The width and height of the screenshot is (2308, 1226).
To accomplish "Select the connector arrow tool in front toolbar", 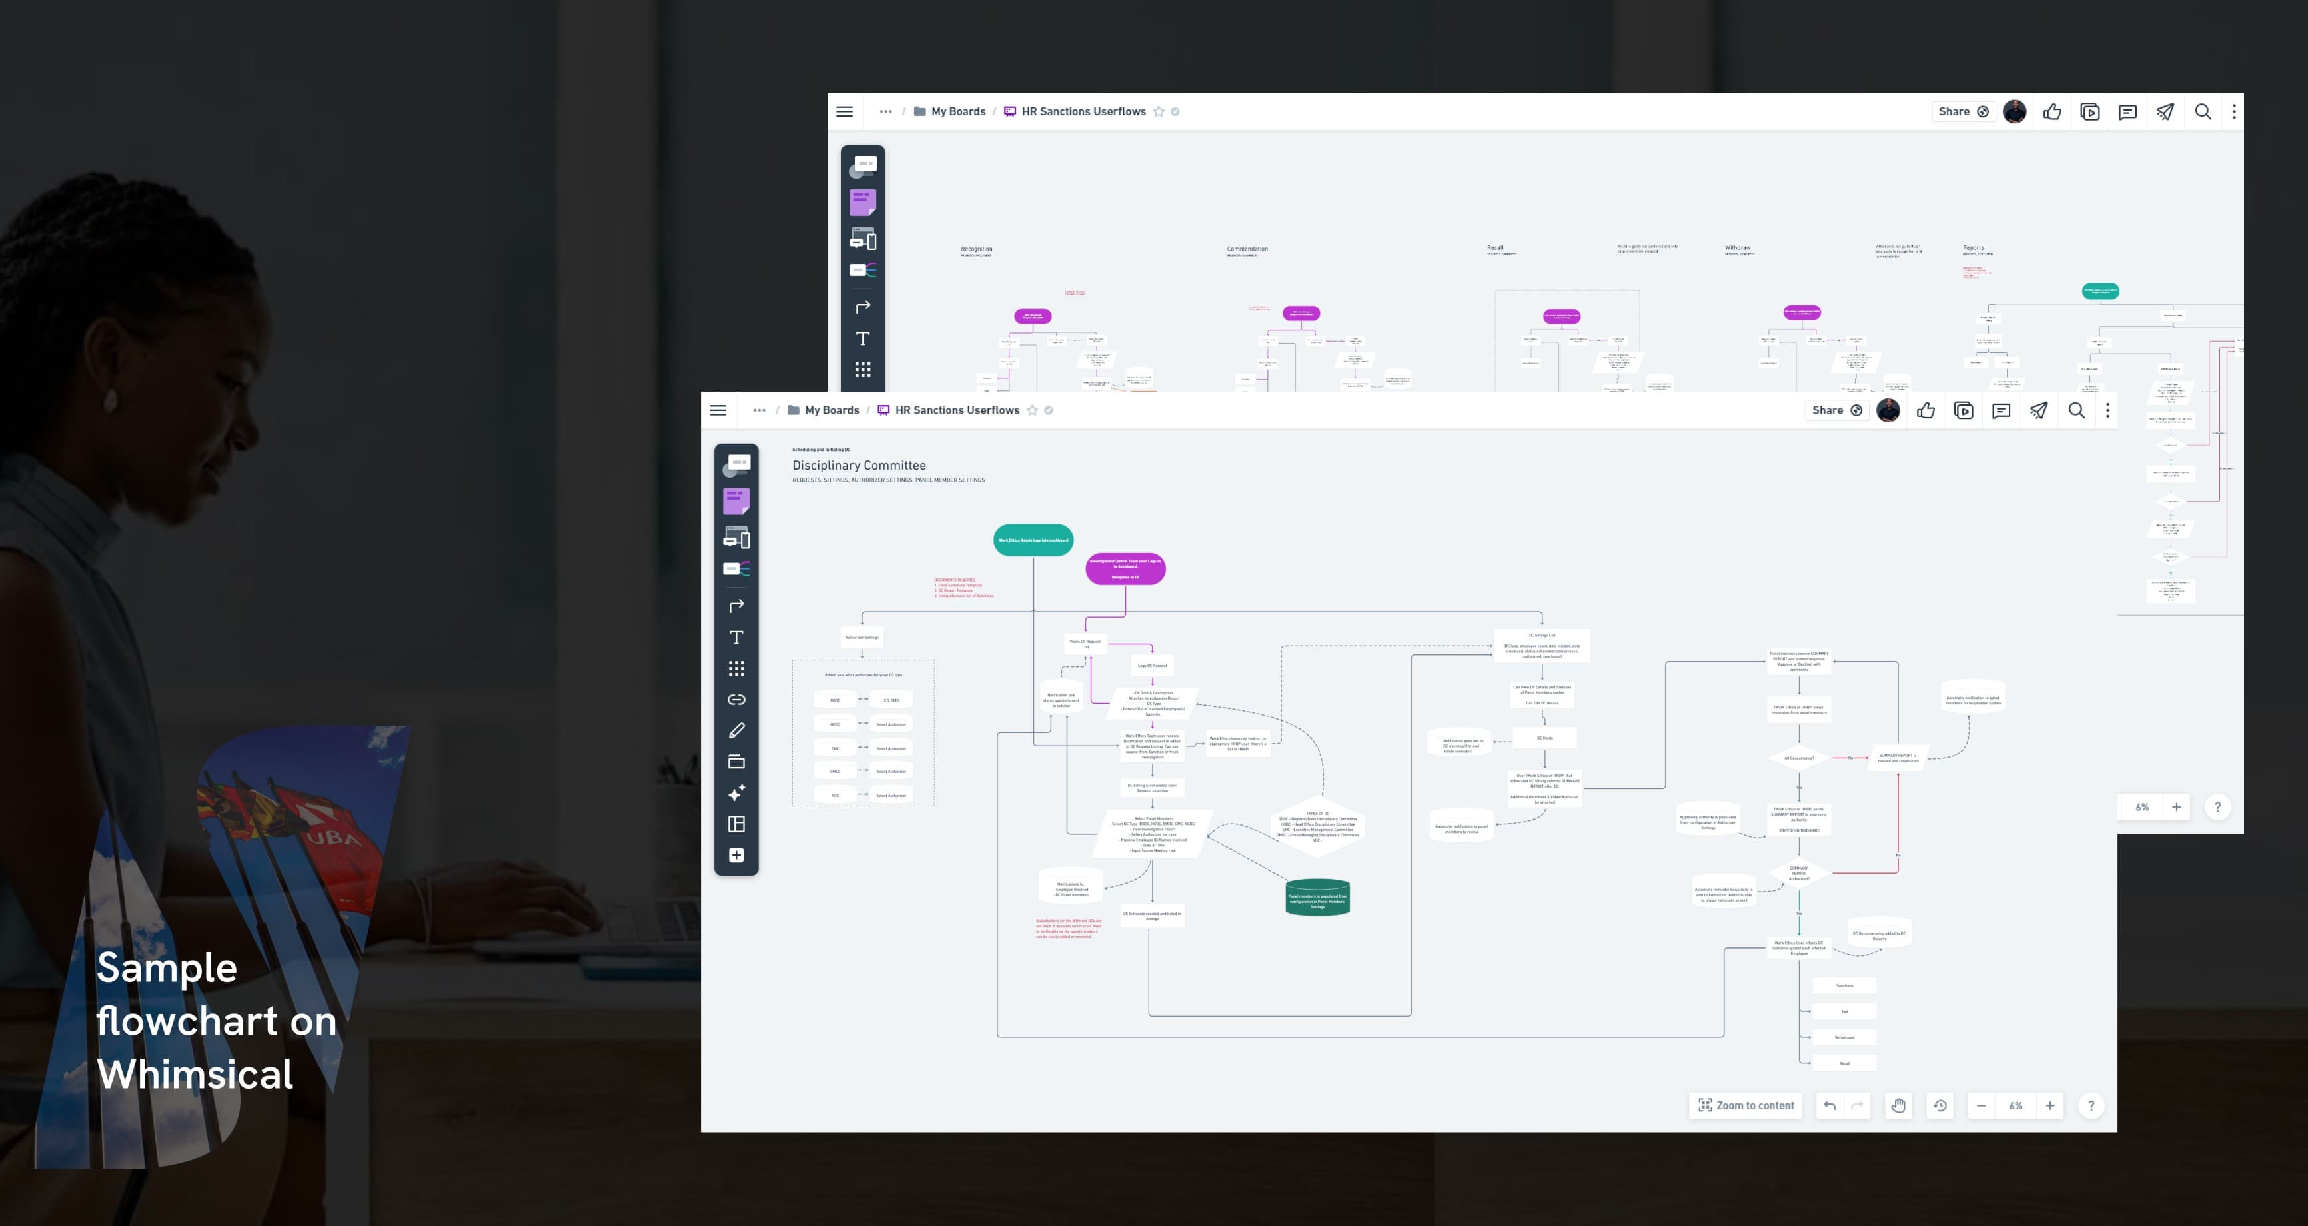I will click(x=736, y=606).
